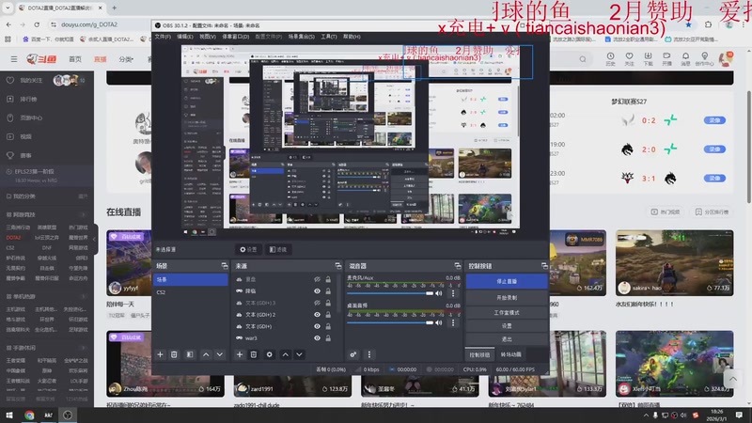Toggle the lock on the 文本 (GDI+) 3 source
The width and height of the screenshot is (752, 423).
pos(328,303)
